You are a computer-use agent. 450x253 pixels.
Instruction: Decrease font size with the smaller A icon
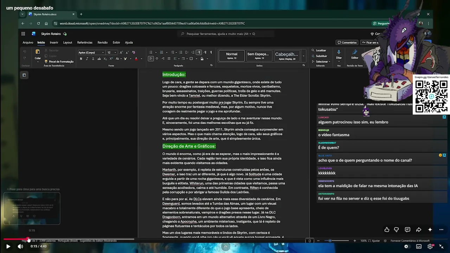click(x=127, y=52)
